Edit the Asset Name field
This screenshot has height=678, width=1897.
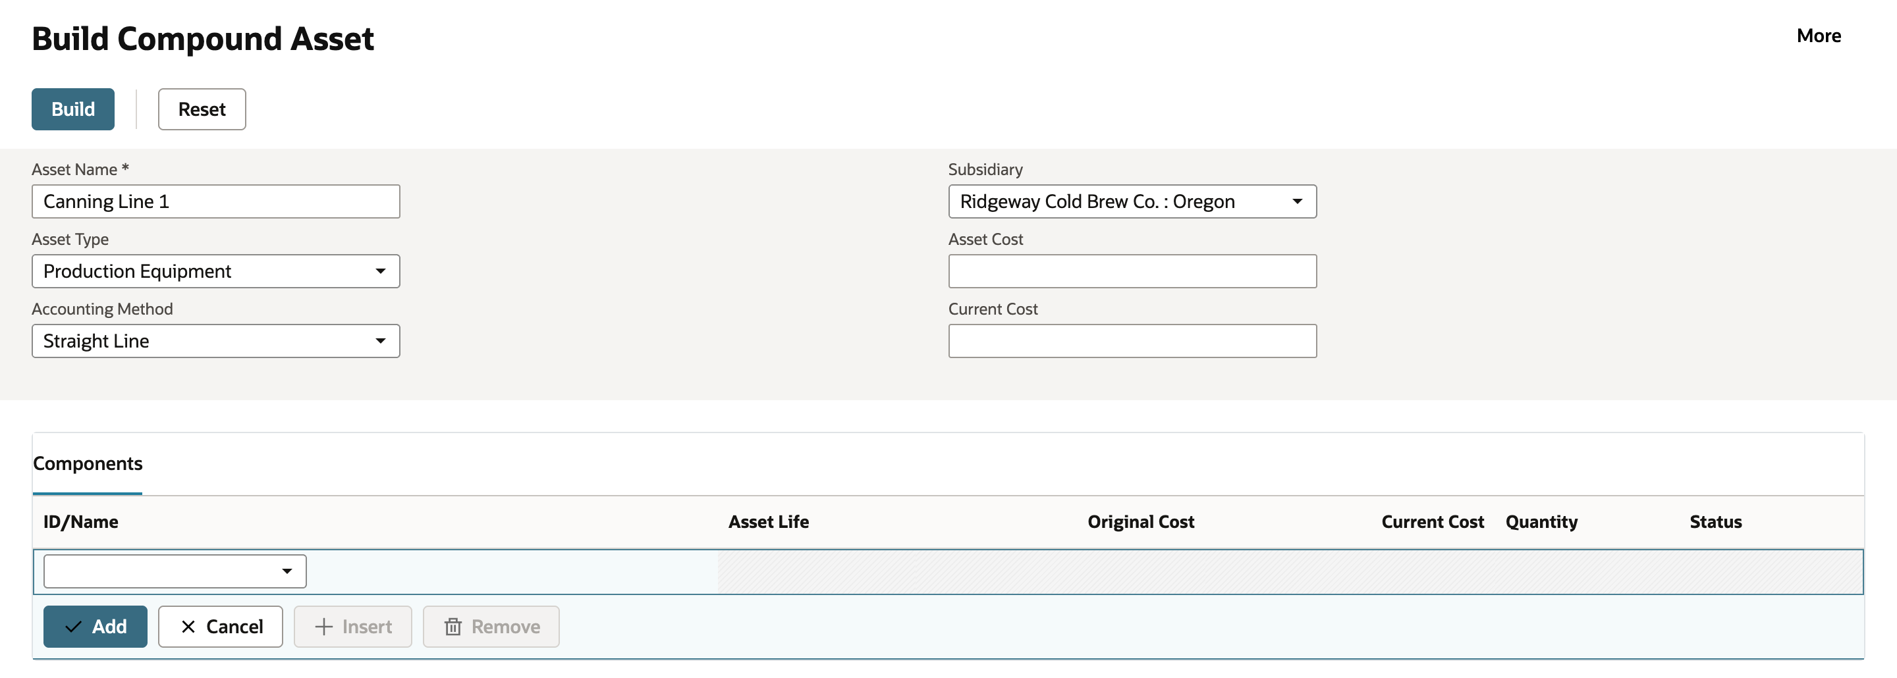[216, 201]
